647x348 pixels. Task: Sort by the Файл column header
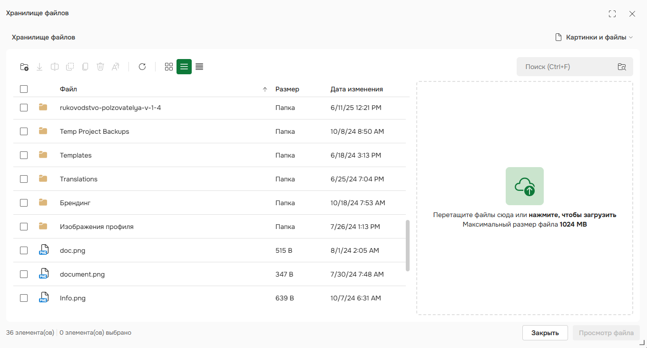pos(69,89)
